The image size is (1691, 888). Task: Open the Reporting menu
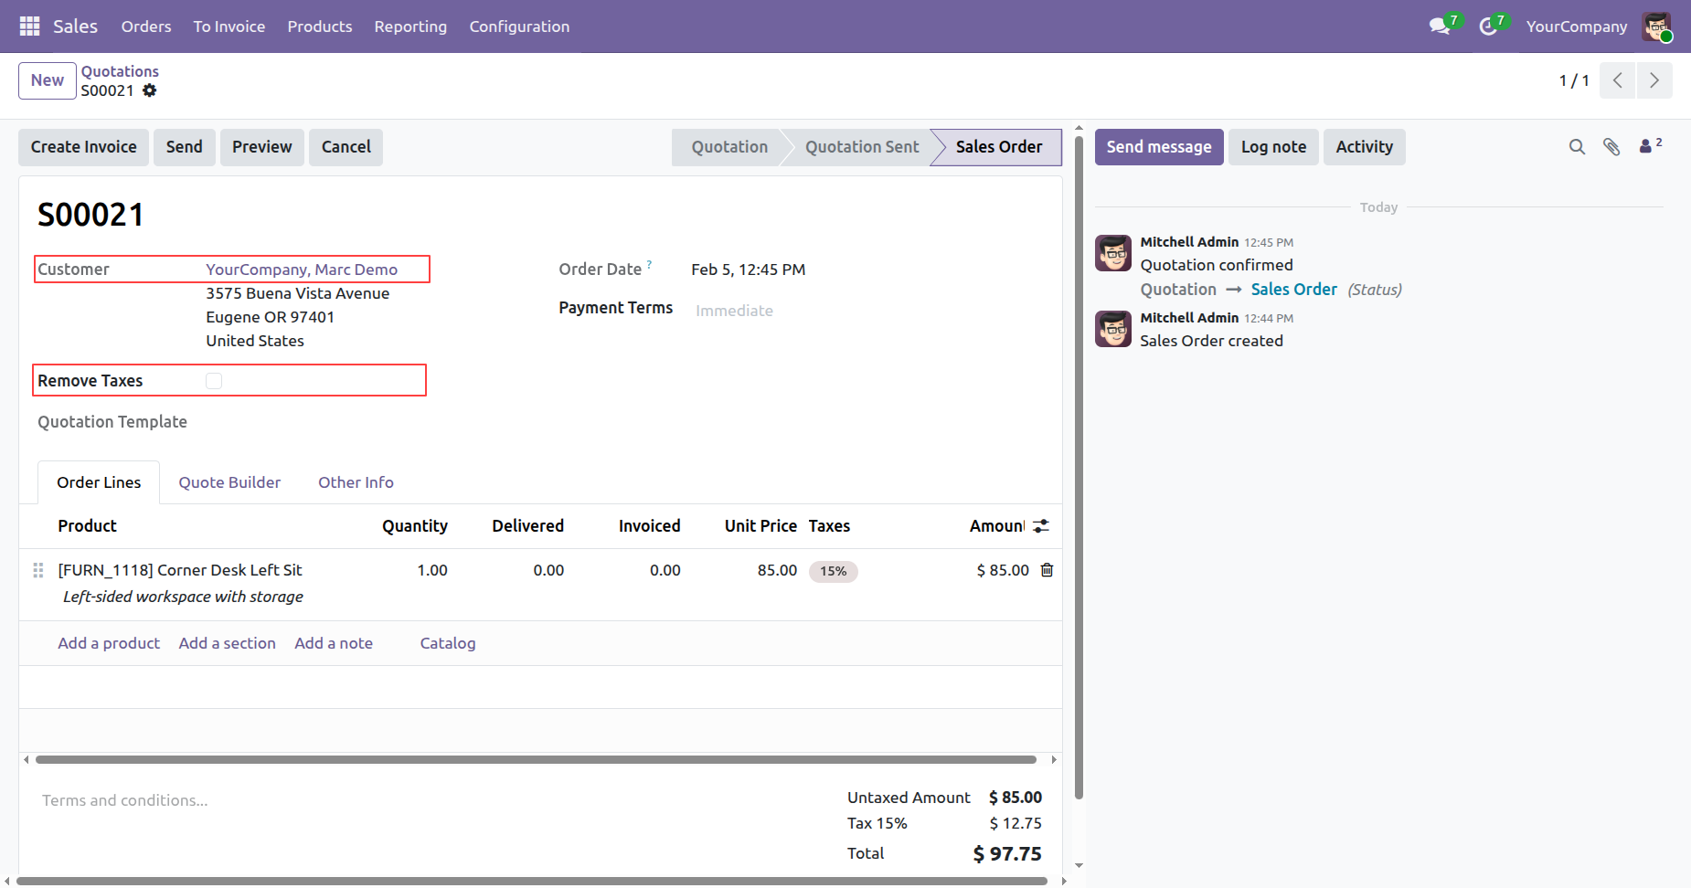tap(410, 26)
